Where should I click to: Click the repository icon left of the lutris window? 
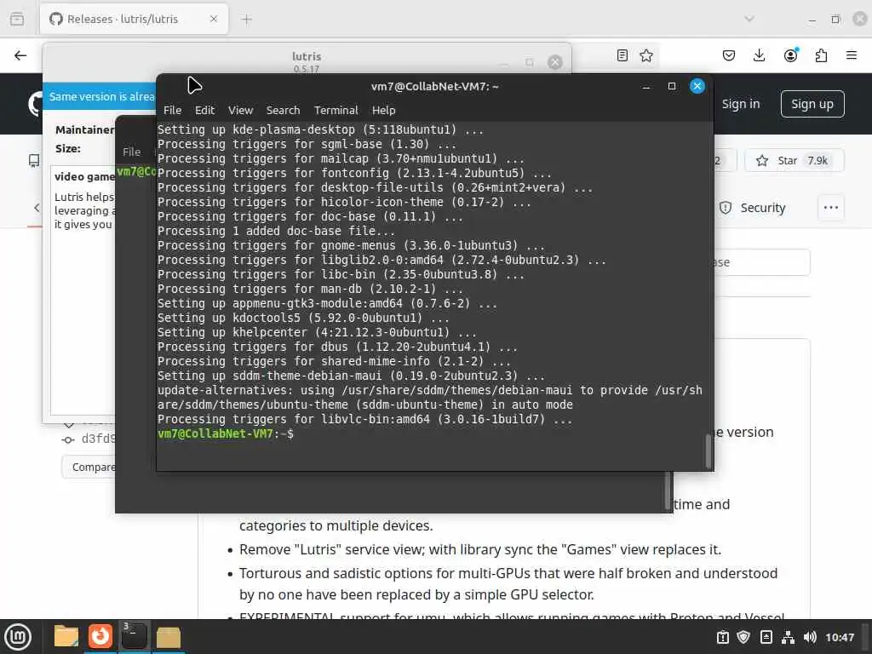(x=34, y=161)
